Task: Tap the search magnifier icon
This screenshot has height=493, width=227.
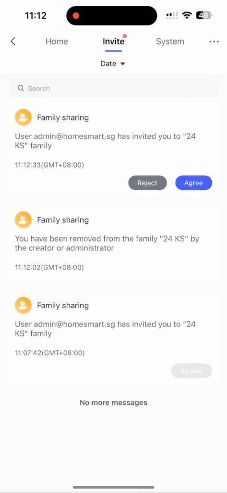Action: 21,89
